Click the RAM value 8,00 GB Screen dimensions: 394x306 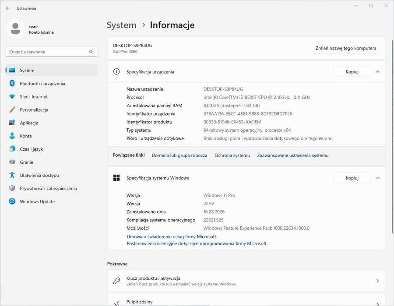232,106
